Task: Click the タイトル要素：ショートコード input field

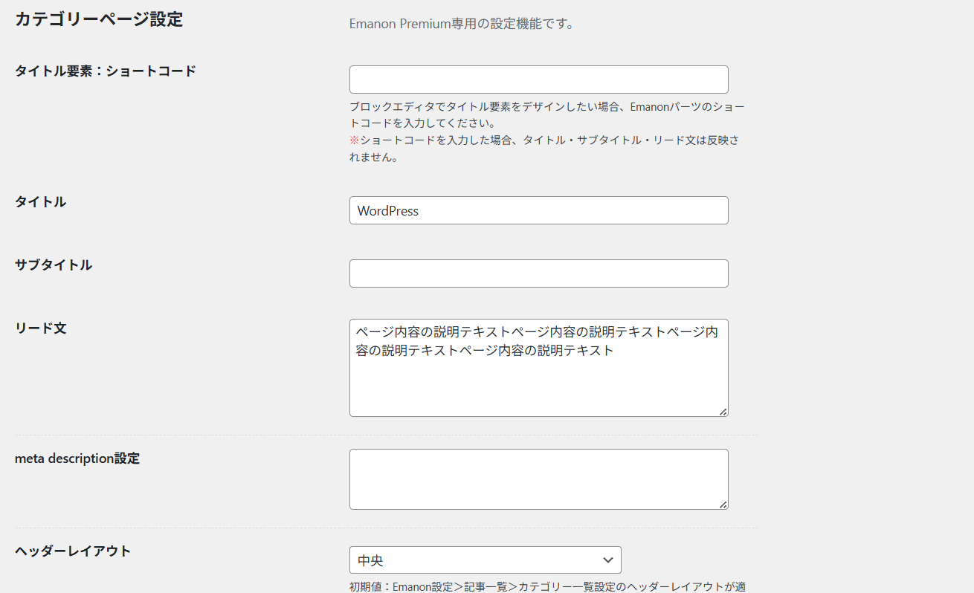Action: coord(538,80)
